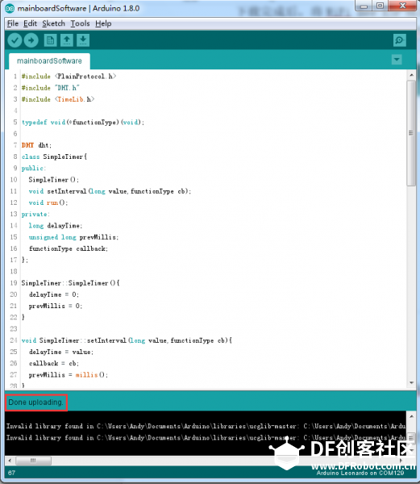Open the Edit menu
420x484 pixels.
pos(30,23)
